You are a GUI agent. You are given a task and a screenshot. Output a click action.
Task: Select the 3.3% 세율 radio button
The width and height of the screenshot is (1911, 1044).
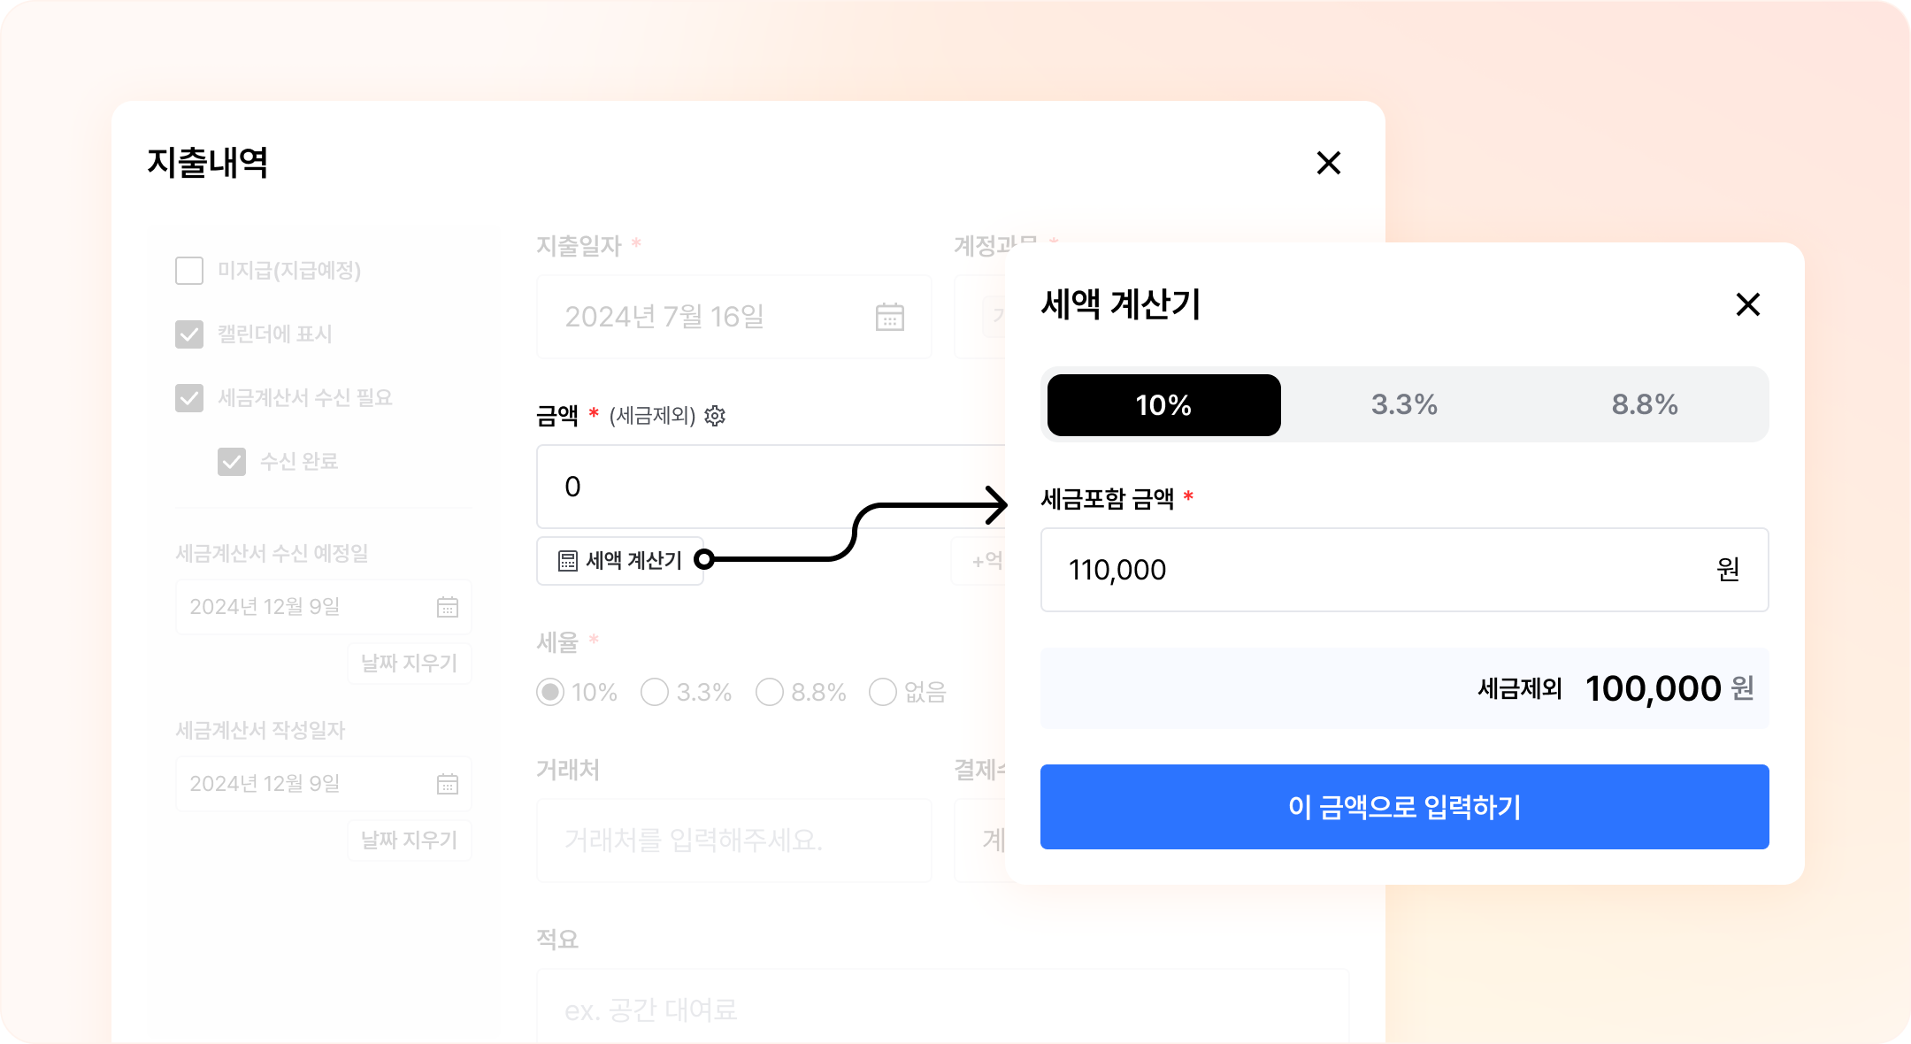pyautogui.click(x=655, y=692)
